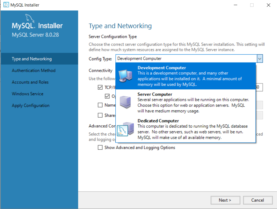The image size is (277, 209).
Task: Open the Accounts and Roles step
Action: point(30,82)
